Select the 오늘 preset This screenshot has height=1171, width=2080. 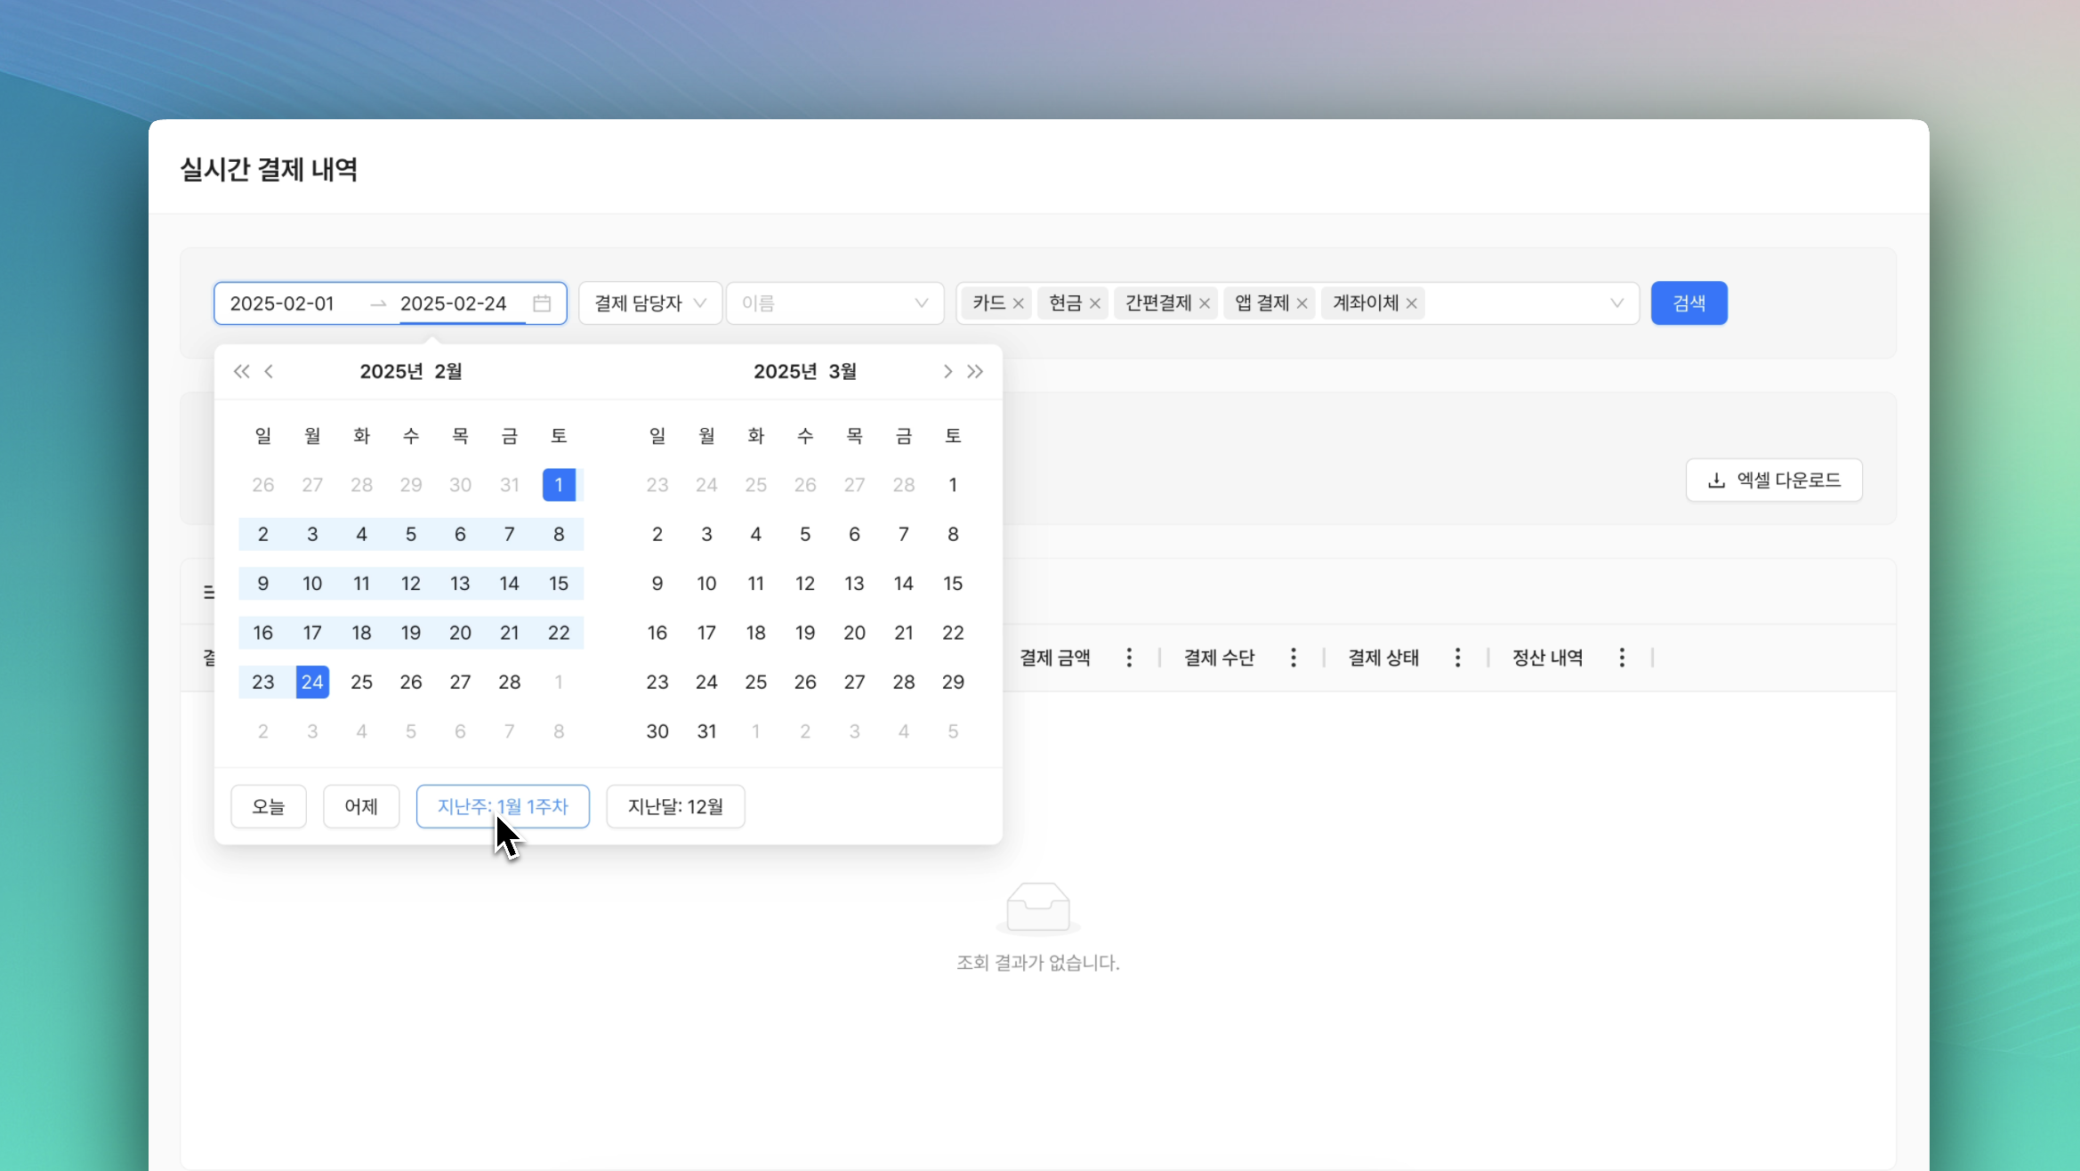coord(268,806)
